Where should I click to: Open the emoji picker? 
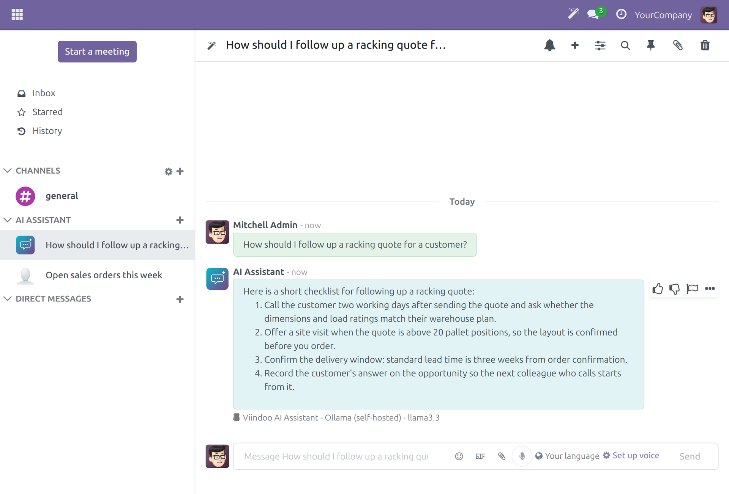coord(459,456)
